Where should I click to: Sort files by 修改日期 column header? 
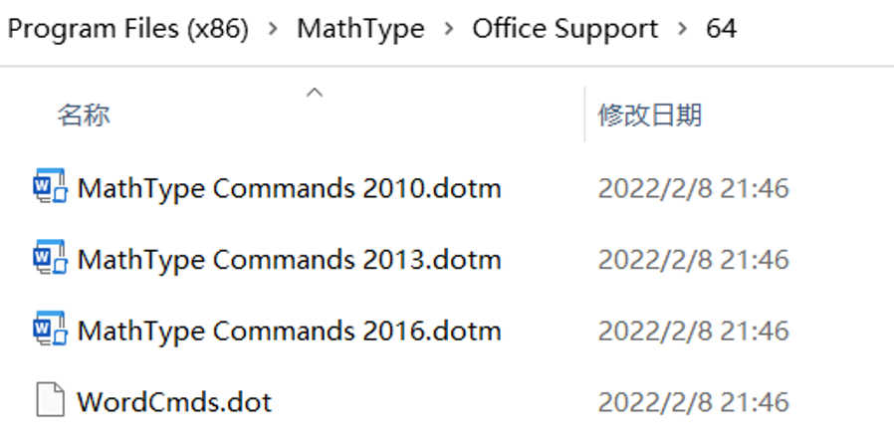click(x=650, y=115)
